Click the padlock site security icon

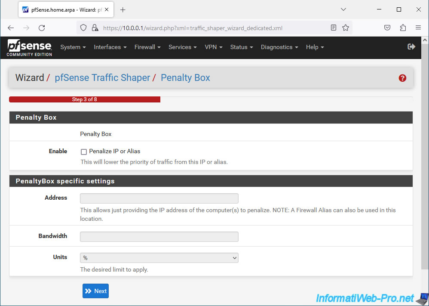point(95,28)
